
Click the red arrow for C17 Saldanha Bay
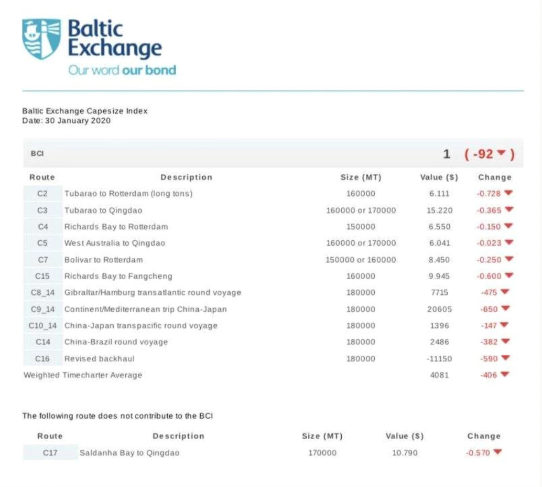pos(497,452)
